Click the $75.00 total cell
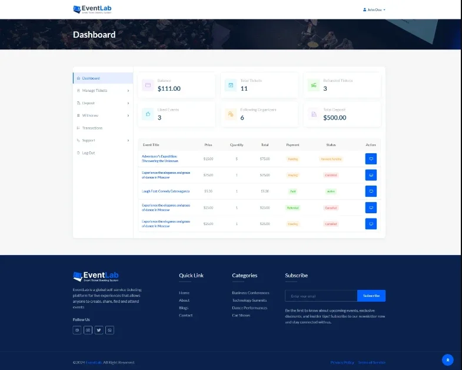The image size is (462, 370). (265, 159)
